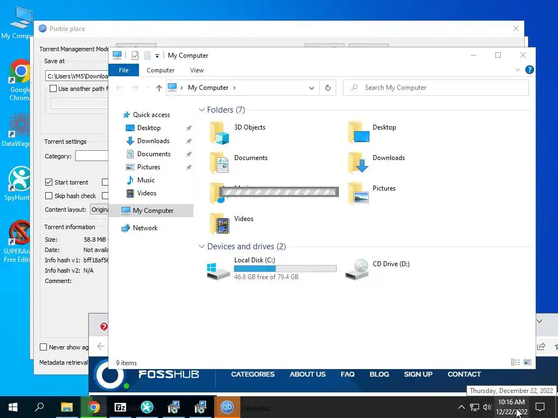Switch to qBittorrent in the taskbar
This screenshot has height=418, width=558.
click(x=227, y=407)
